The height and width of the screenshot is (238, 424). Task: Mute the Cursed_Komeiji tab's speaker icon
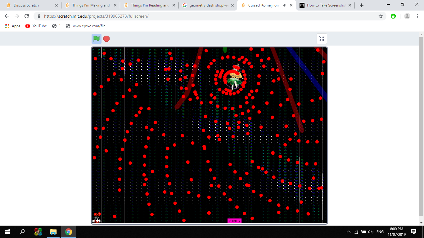[x=285, y=5]
